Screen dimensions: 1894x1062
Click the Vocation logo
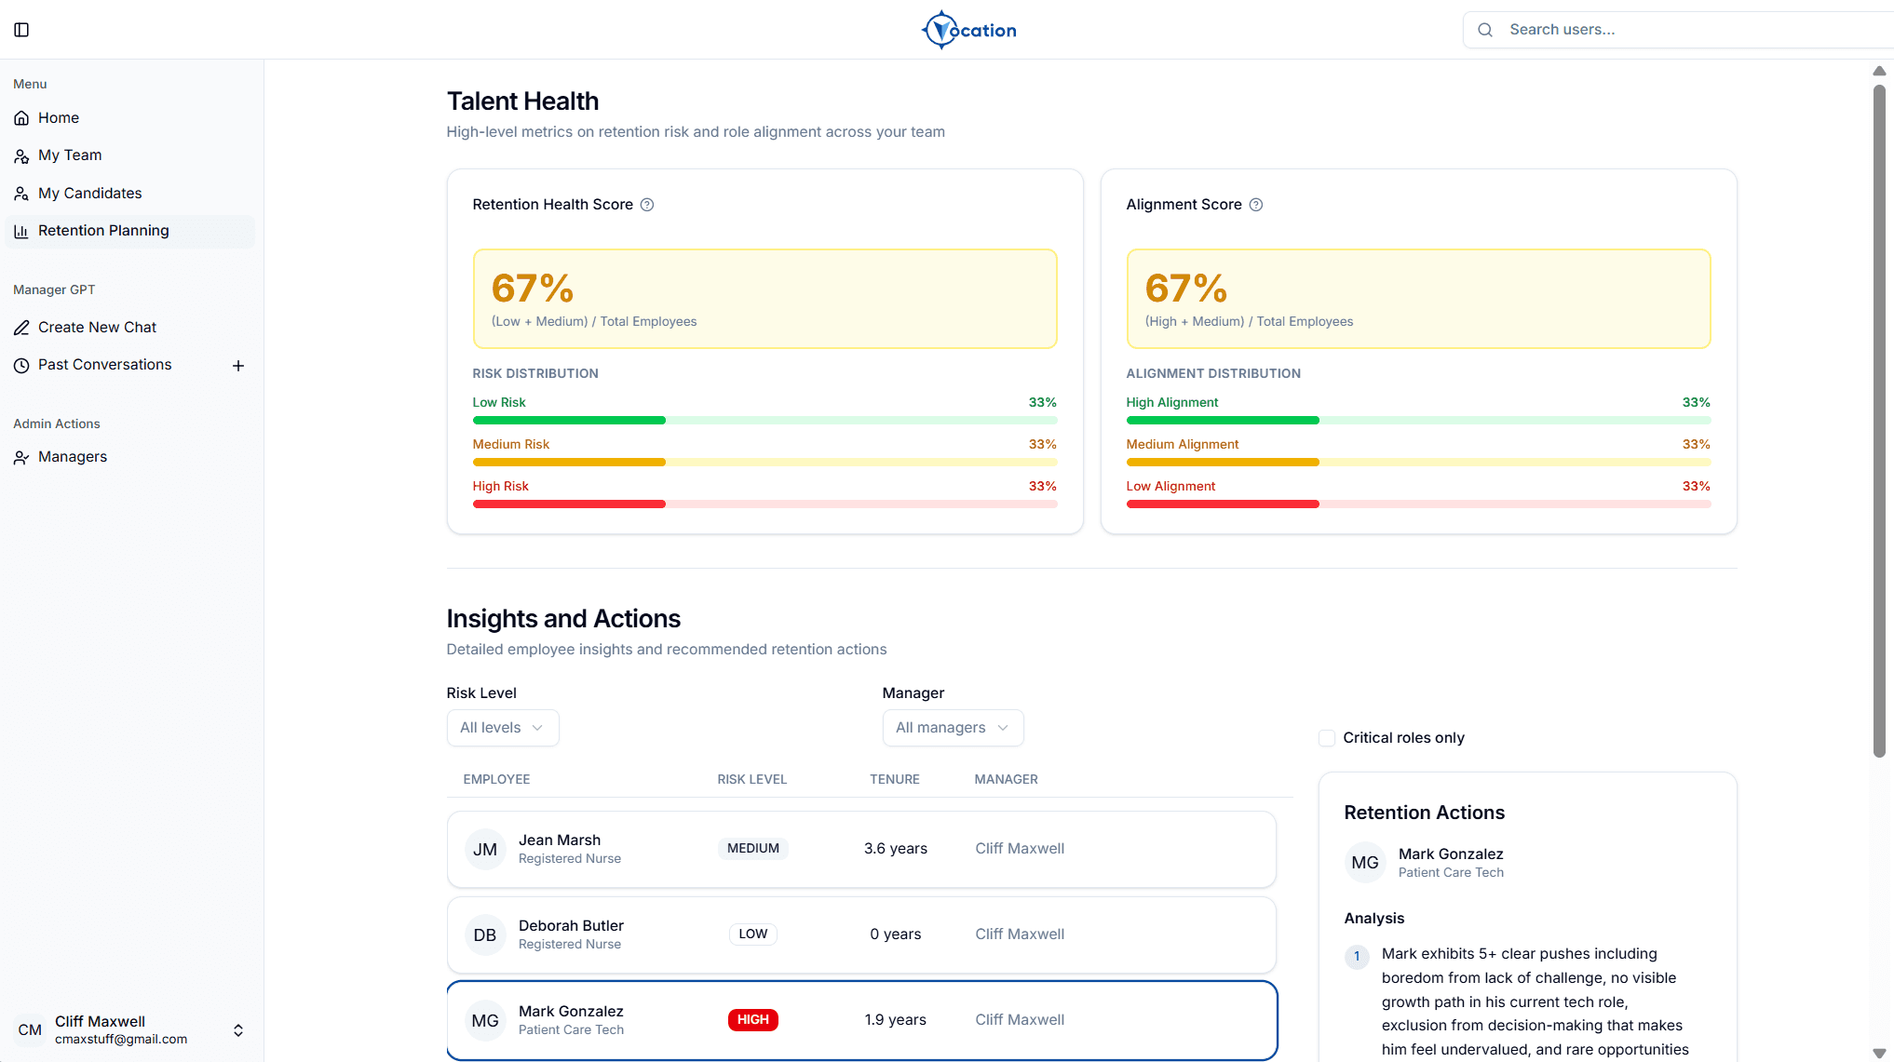tap(968, 30)
